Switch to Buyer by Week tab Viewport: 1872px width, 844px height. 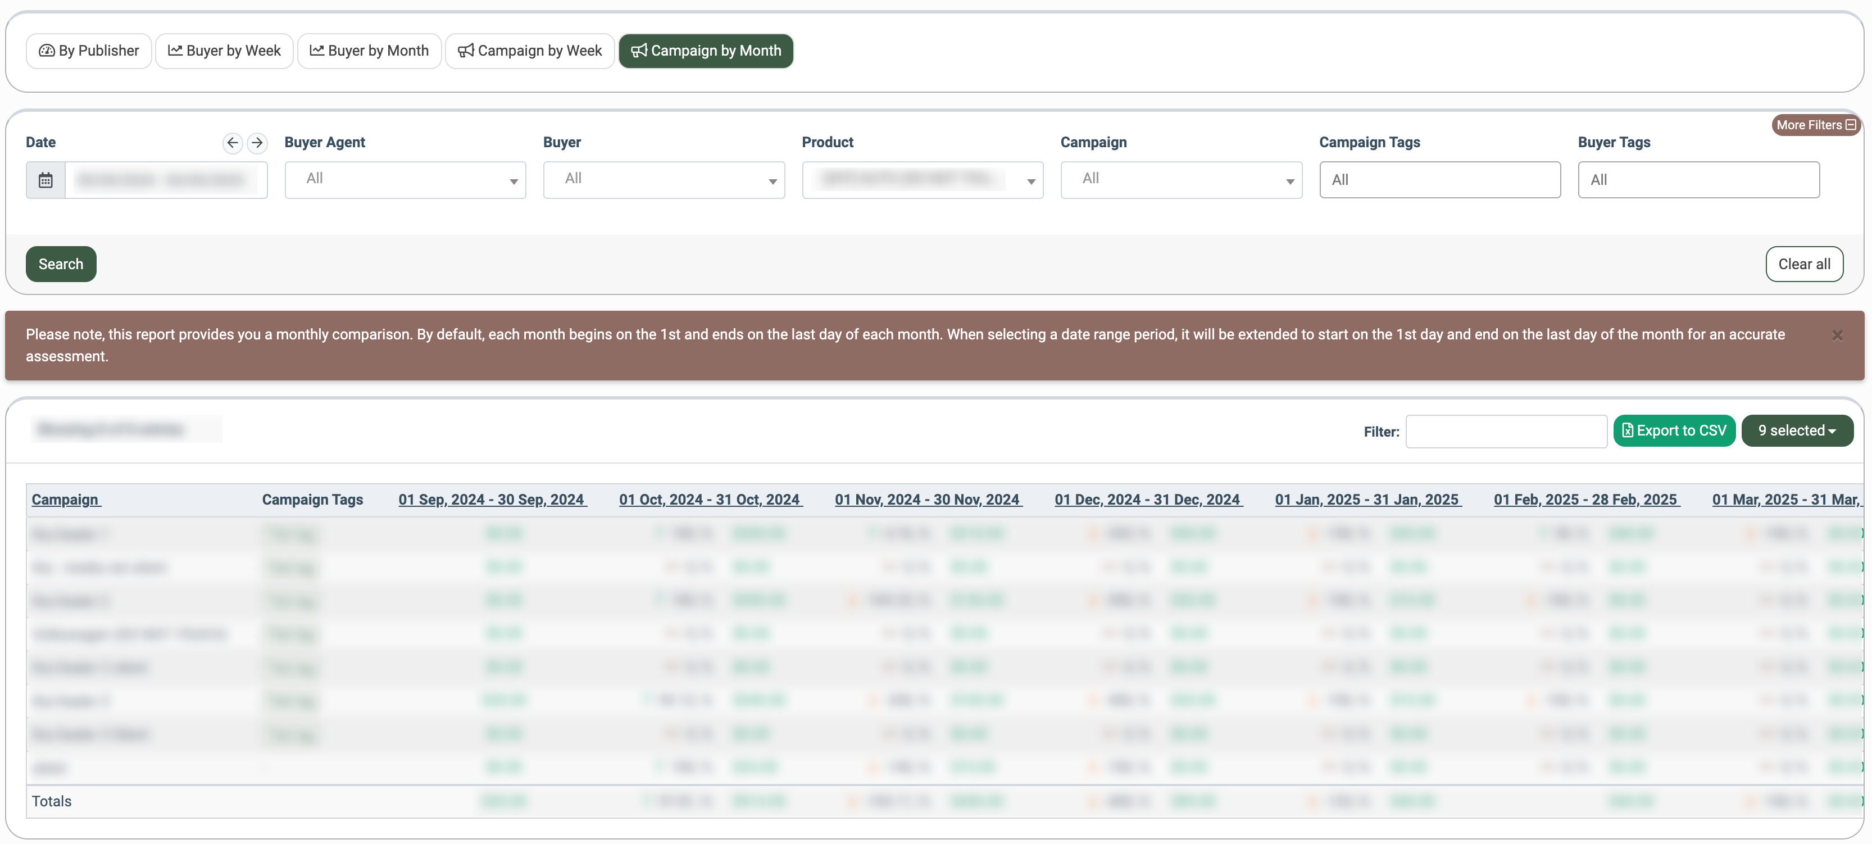pos(224,51)
